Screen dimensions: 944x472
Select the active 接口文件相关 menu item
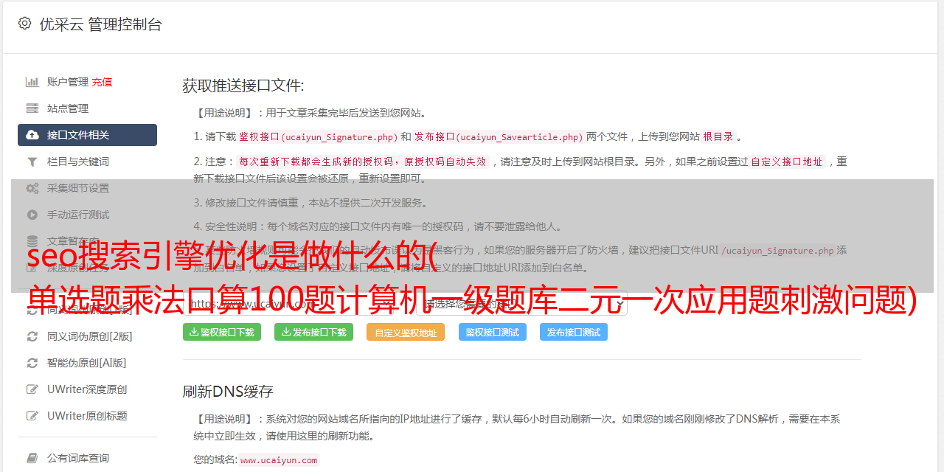pos(87,135)
